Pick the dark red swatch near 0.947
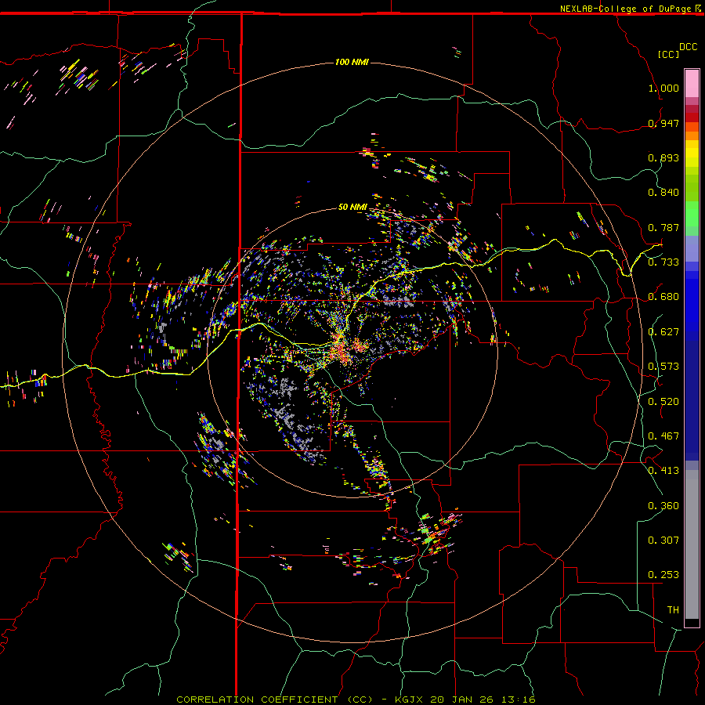 click(692, 117)
